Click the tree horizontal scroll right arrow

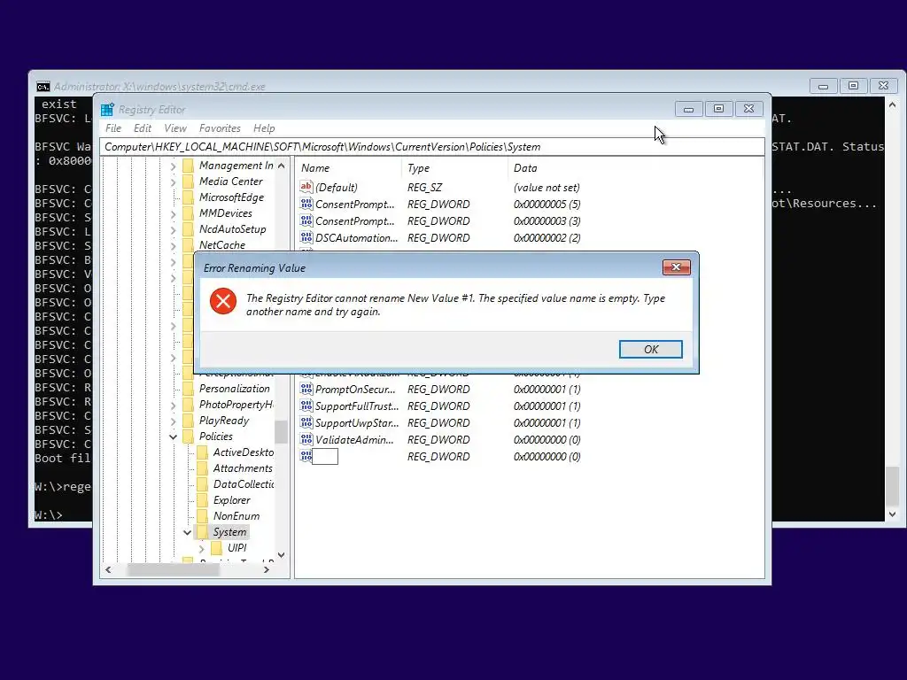(x=266, y=569)
